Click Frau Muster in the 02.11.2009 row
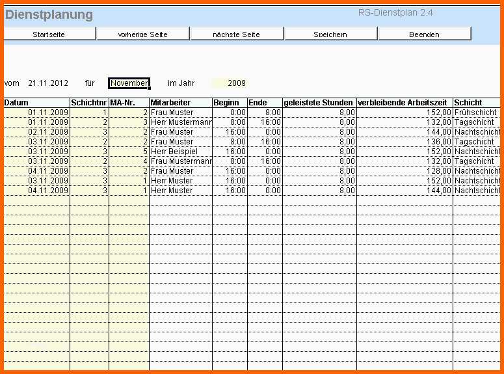504x374 pixels. coord(181,132)
